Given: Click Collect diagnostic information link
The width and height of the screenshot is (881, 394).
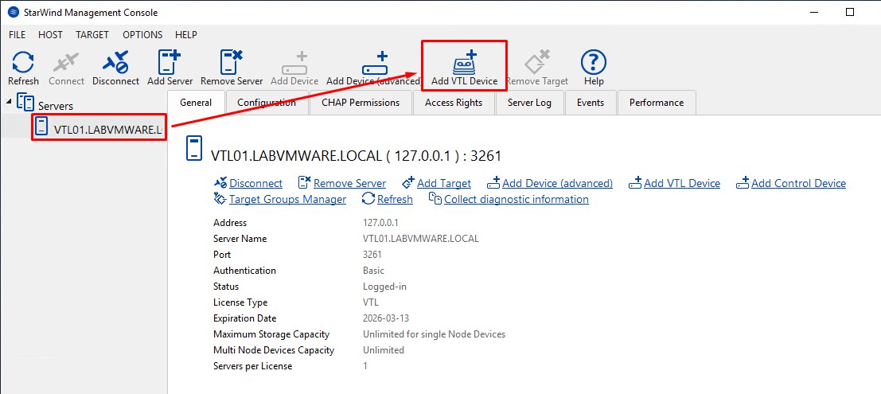Looking at the screenshot, I should 516,199.
